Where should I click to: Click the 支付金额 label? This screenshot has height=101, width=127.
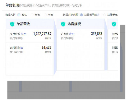click(x=15, y=34)
